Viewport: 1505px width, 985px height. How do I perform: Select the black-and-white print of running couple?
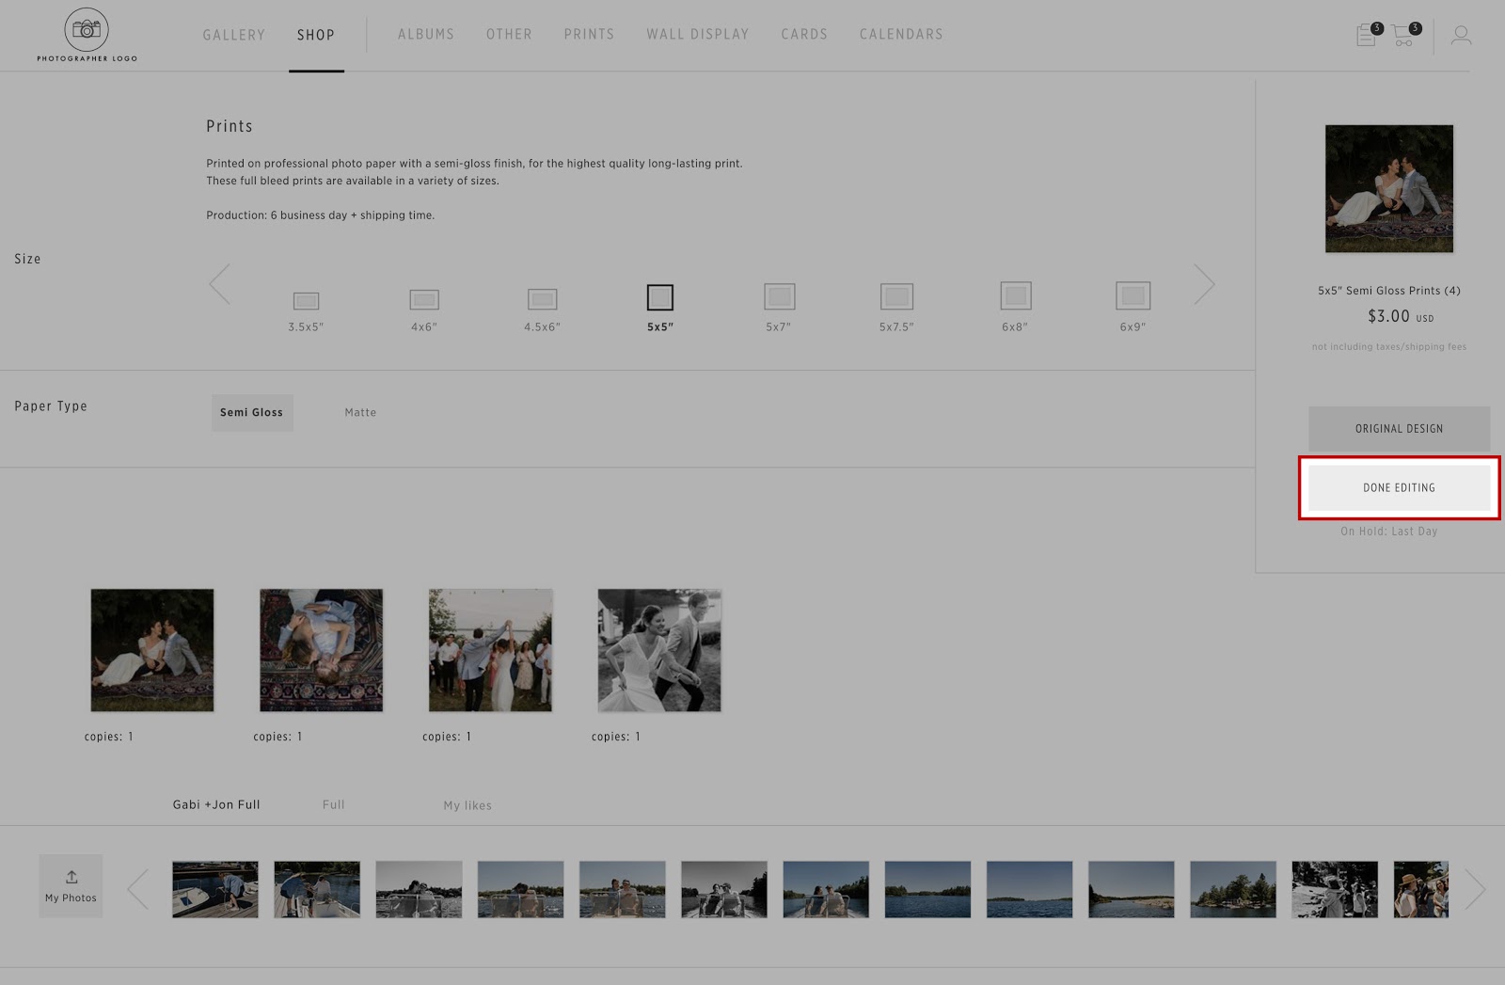point(659,650)
